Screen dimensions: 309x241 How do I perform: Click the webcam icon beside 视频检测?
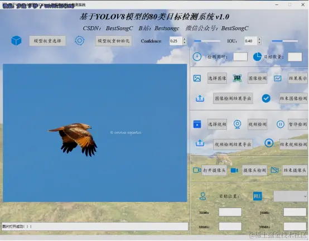click(x=237, y=124)
